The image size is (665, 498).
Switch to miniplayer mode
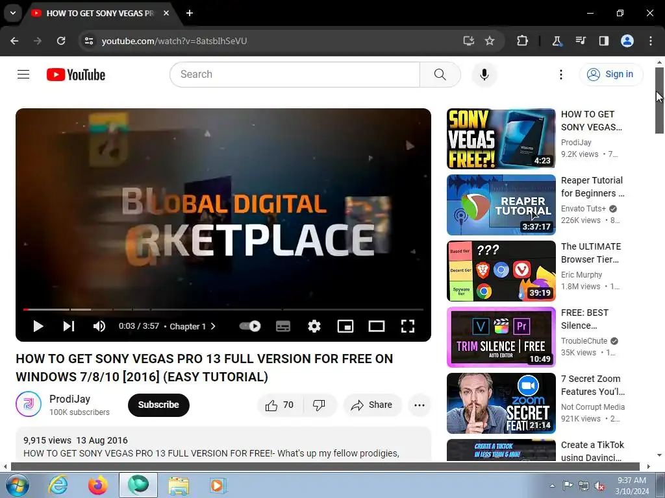(x=345, y=326)
